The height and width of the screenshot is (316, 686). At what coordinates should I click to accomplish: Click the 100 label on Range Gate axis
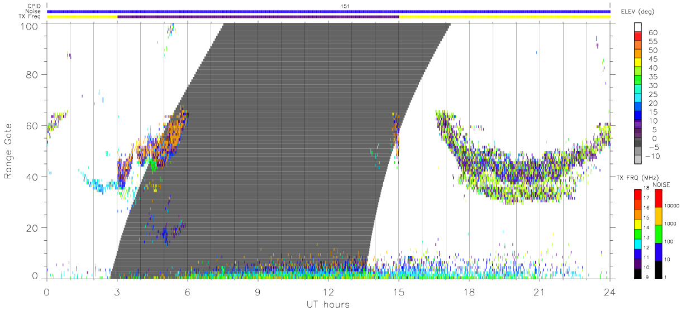28,26
